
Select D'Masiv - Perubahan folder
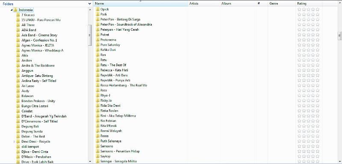36,157
